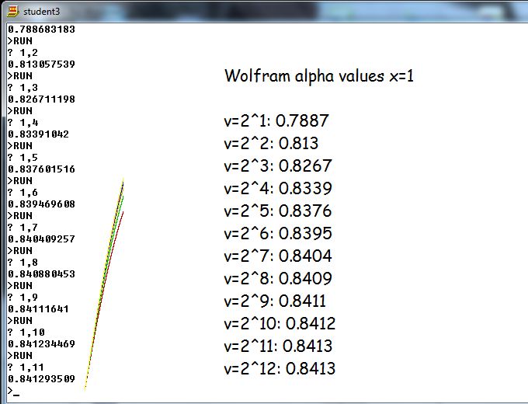The width and height of the screenshot is (528, 404).
Task: Select the output value 0.840409257
Action: (x=41, y=239)
